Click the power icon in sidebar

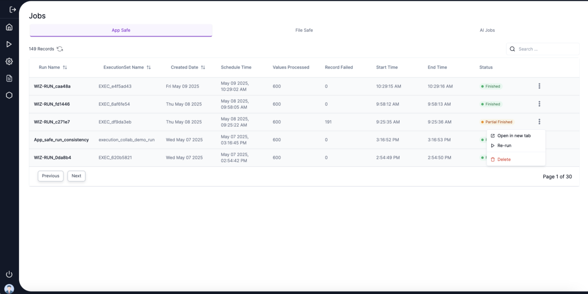pos(9,274)
